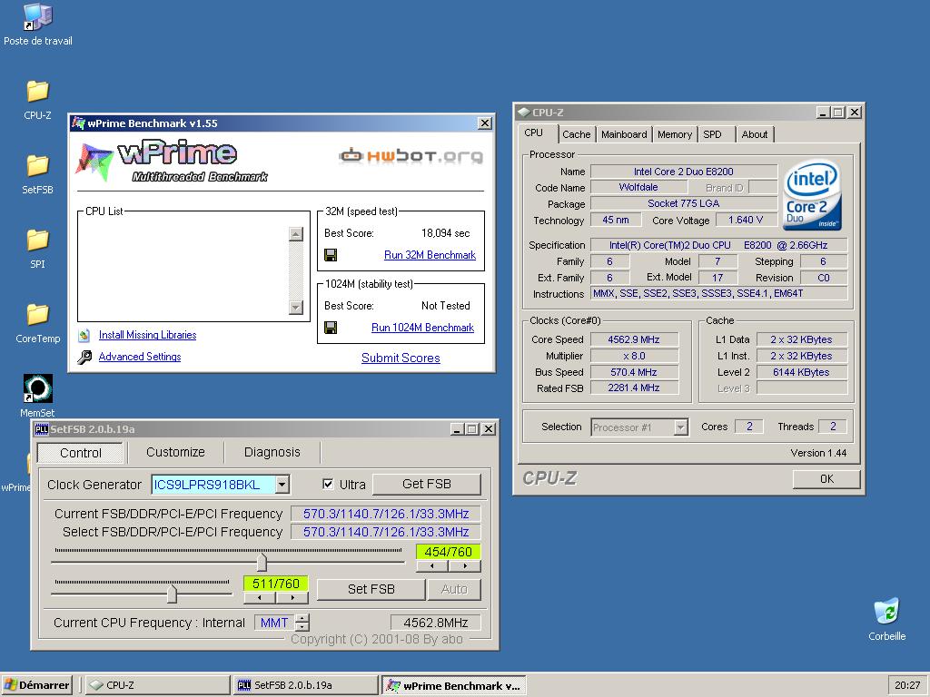Click the 20:27 taskbar clock
This screenshot has height=697, width=930.
[x=907, y=685]
